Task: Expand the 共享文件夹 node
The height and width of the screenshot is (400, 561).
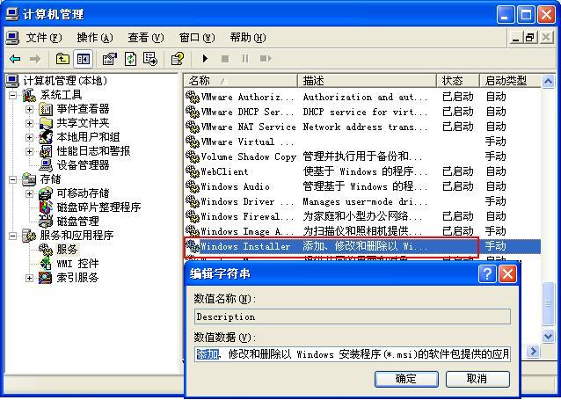Action: click(29, 123)
